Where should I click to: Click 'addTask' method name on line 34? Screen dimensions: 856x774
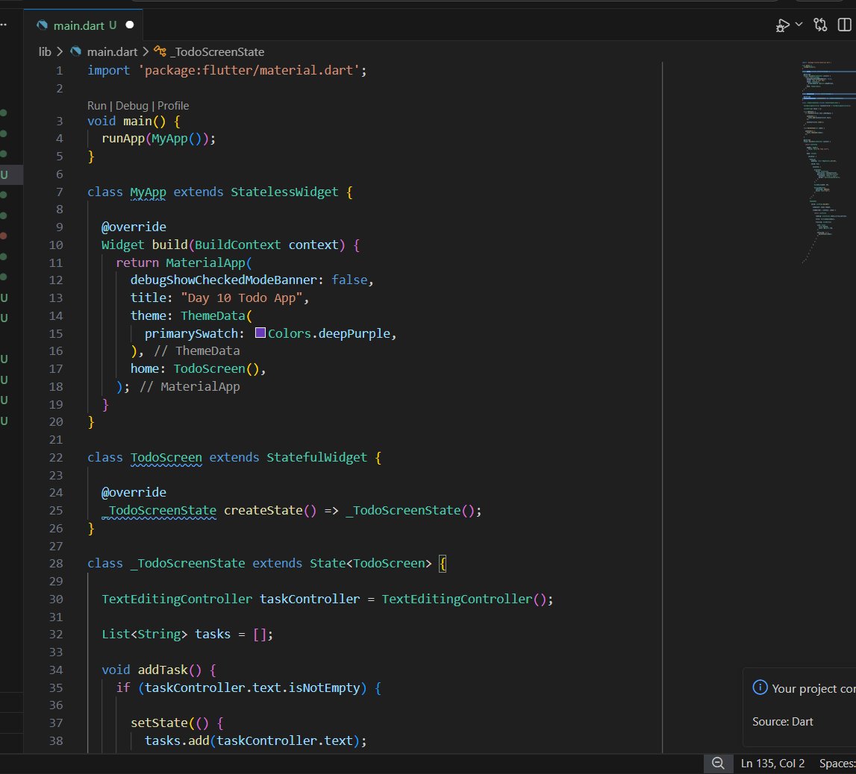pos(163,670)
